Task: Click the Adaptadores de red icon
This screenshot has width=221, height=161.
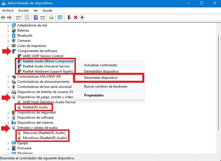Action: click(14, 25)
